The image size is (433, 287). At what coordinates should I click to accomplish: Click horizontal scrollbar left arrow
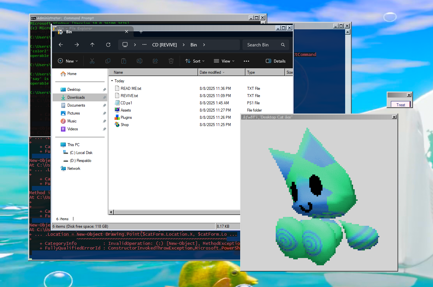(x=111, y=212)
